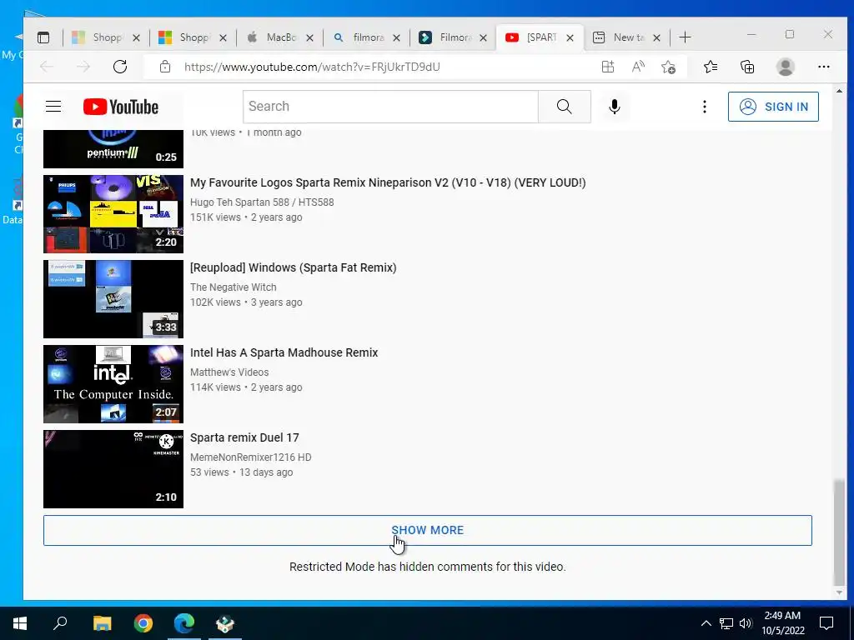Click the Edge forward arrow
The height and width of the screenshot is (640, 854).
(83, 67)
